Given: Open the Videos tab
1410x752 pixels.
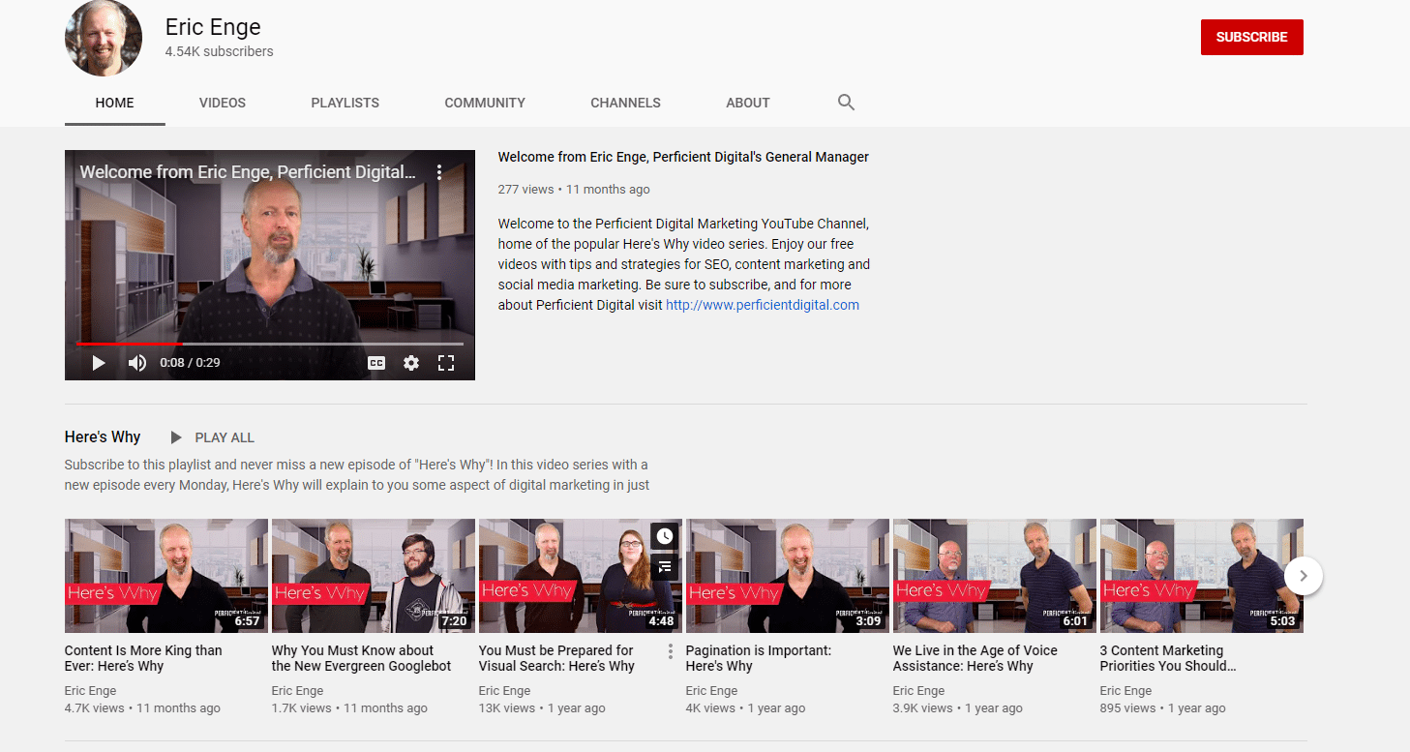Looking at the screenshot, I should tap(223, 103).
